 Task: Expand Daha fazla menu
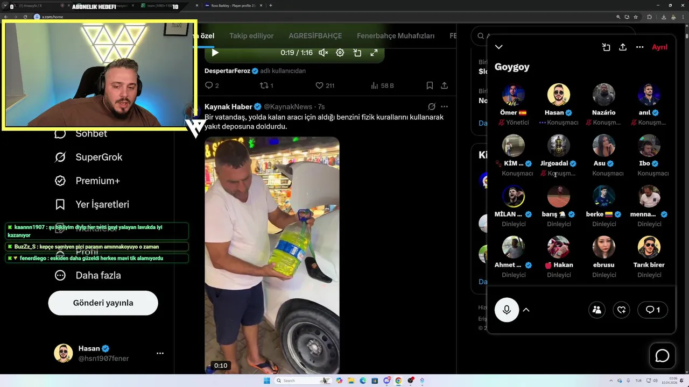(x=87, y=275)
